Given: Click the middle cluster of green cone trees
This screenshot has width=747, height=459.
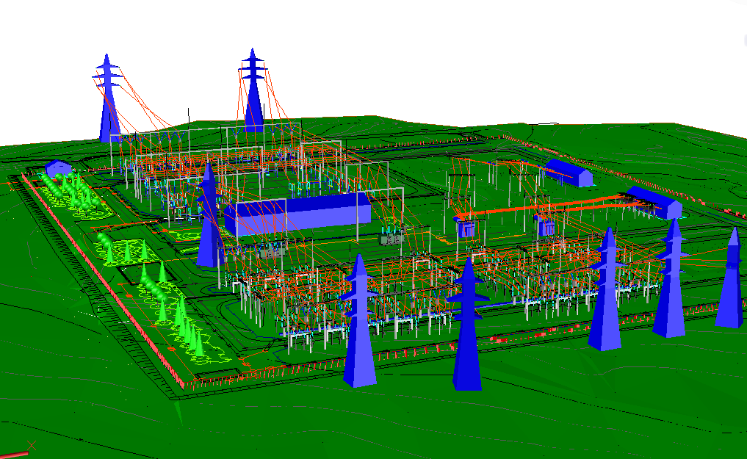Looking at the screenshot, I should (x=125, y=250).
